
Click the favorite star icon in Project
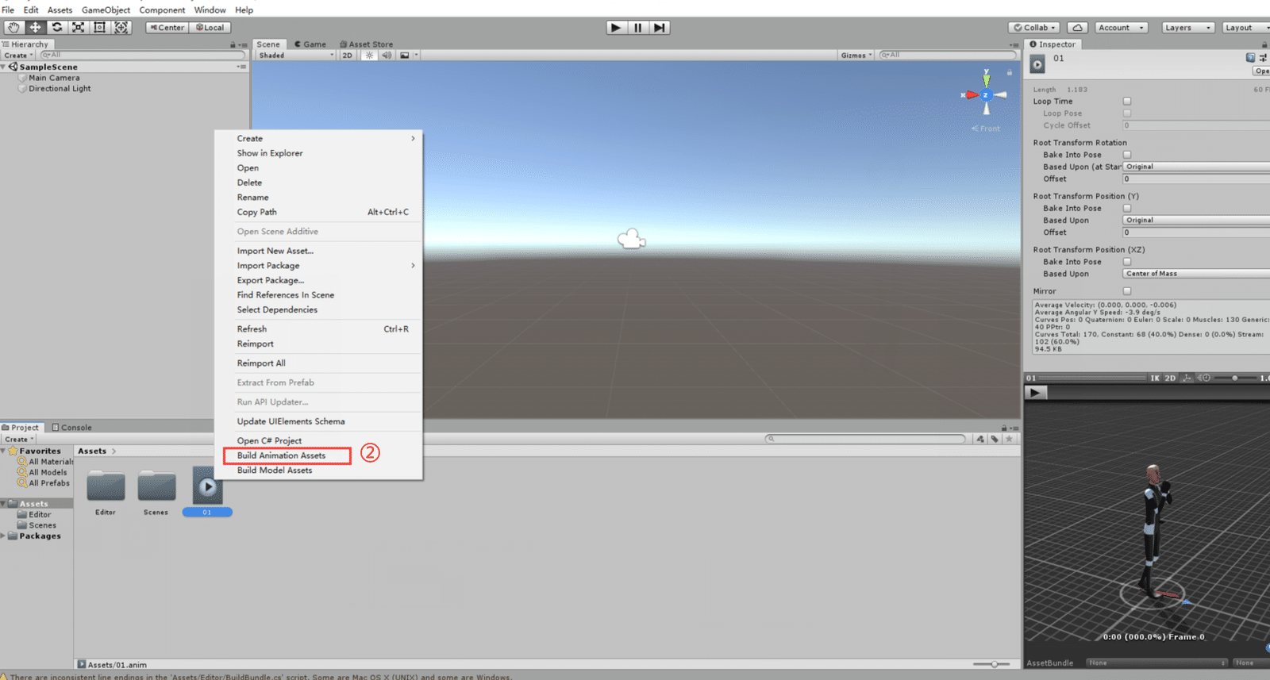(1009, 439)
